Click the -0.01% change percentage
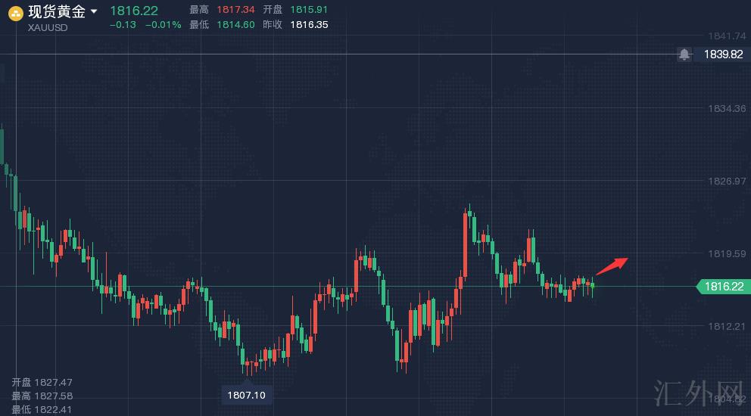This screenshot has height=416, width=751. point(164,25)
